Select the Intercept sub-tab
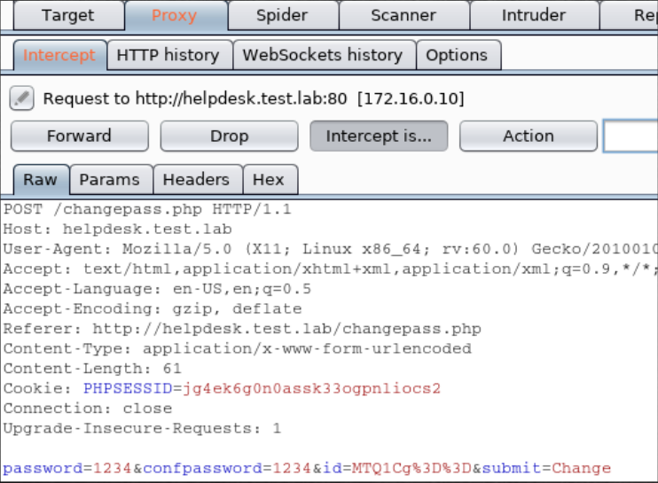Viewport: 658px width, 483px height. [59, 55]
